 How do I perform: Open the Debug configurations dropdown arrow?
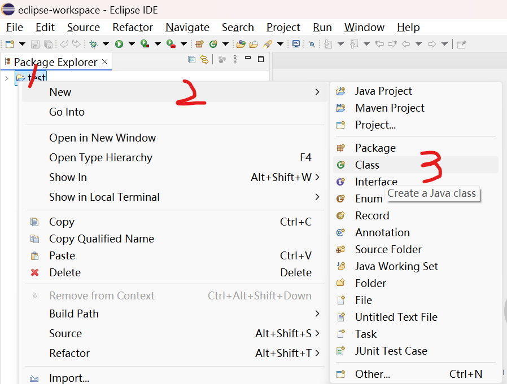(x=106, y=44)
